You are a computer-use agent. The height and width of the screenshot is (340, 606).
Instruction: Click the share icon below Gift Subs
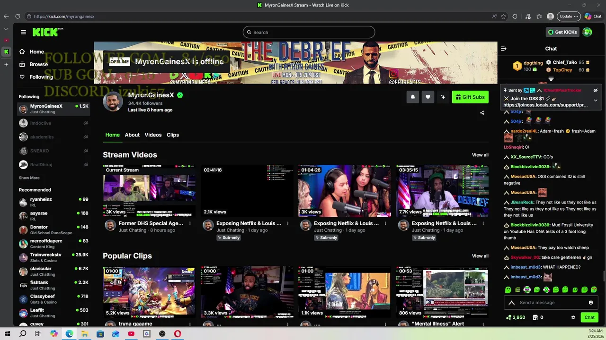[482, 113]
